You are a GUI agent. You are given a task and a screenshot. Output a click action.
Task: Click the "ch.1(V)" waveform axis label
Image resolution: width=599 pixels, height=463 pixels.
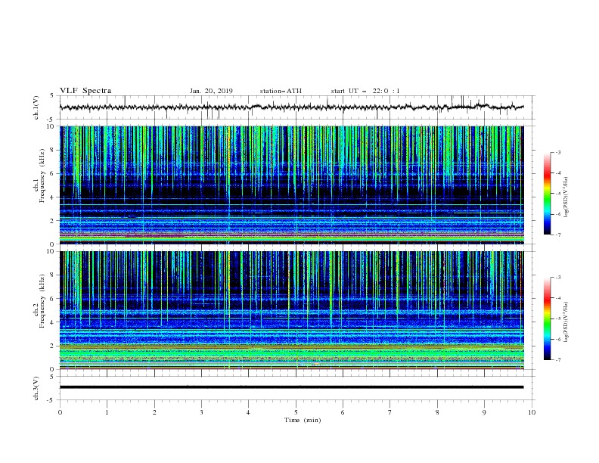pos(36,107)
